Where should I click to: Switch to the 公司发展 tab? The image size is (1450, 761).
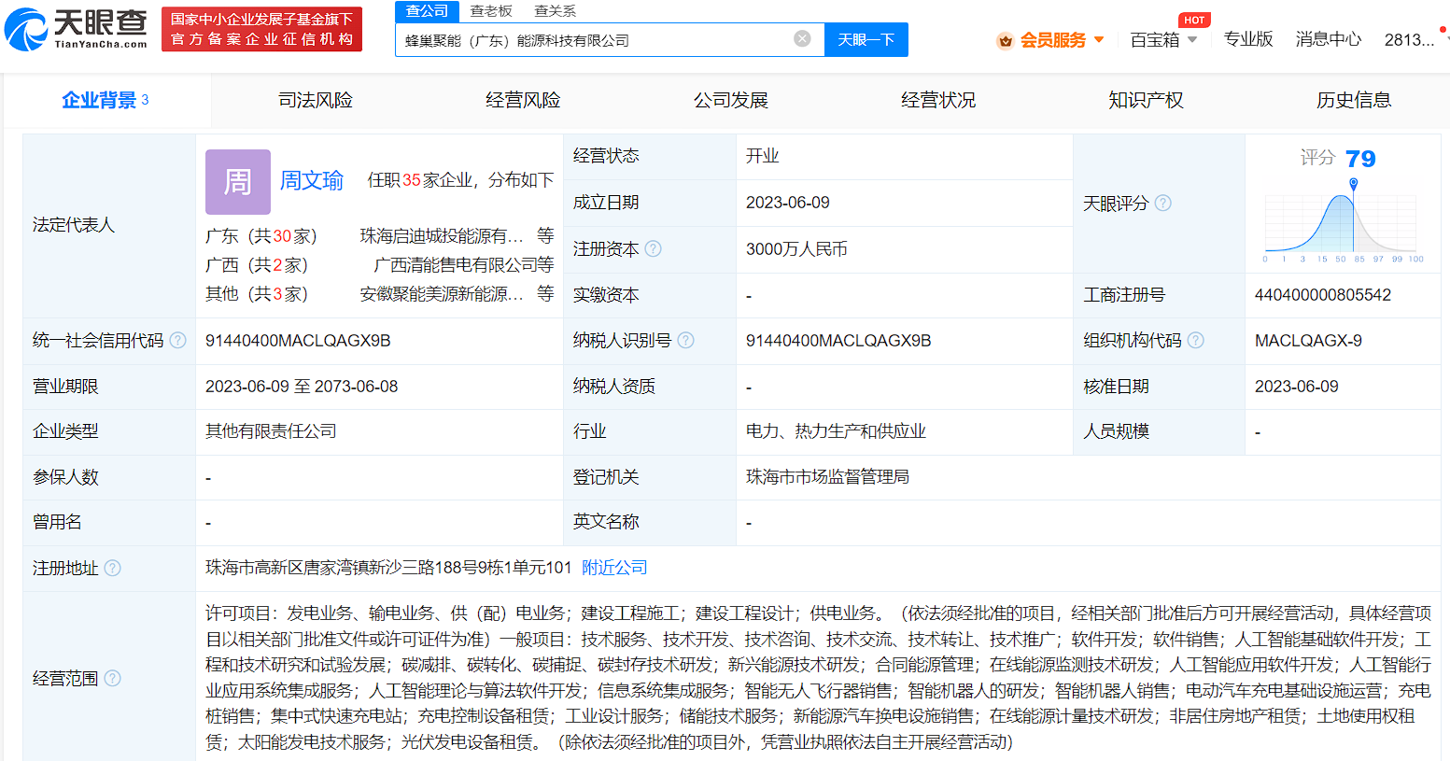[730, 100]
